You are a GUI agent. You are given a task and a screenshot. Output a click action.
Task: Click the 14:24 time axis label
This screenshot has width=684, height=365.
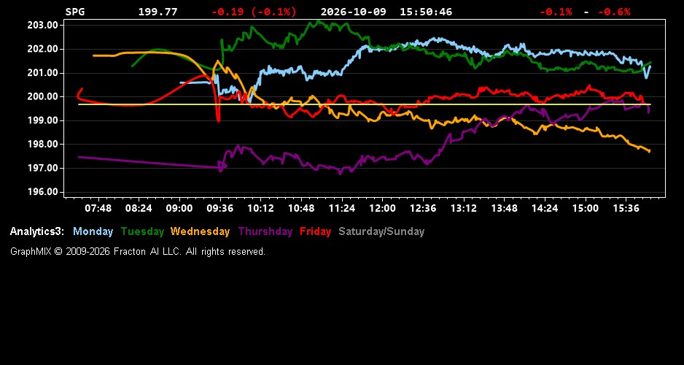545,208
